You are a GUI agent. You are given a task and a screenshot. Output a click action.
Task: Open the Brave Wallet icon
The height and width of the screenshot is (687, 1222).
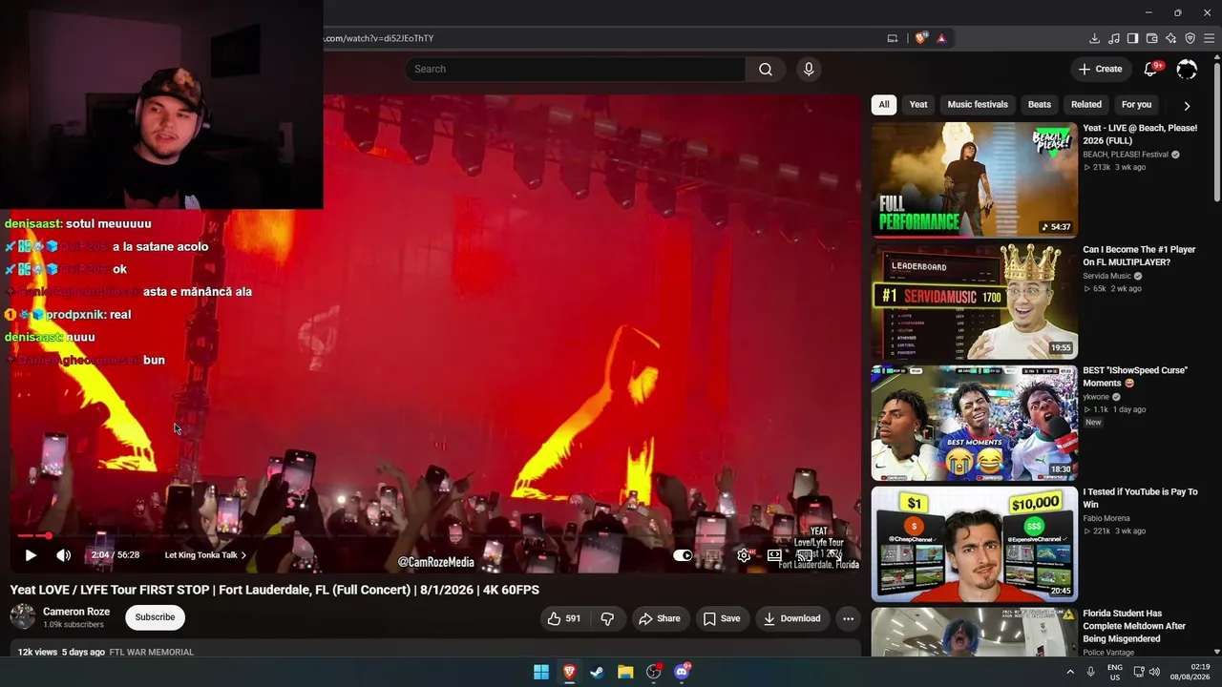pyautogui.click(x=1151, y=38)
